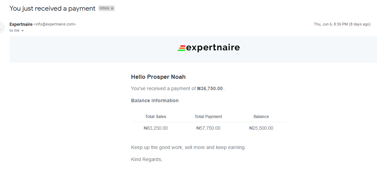Screen dimensions: 377x170
Task: Click the sender avatar at the left edge
Action: point(2,28)
